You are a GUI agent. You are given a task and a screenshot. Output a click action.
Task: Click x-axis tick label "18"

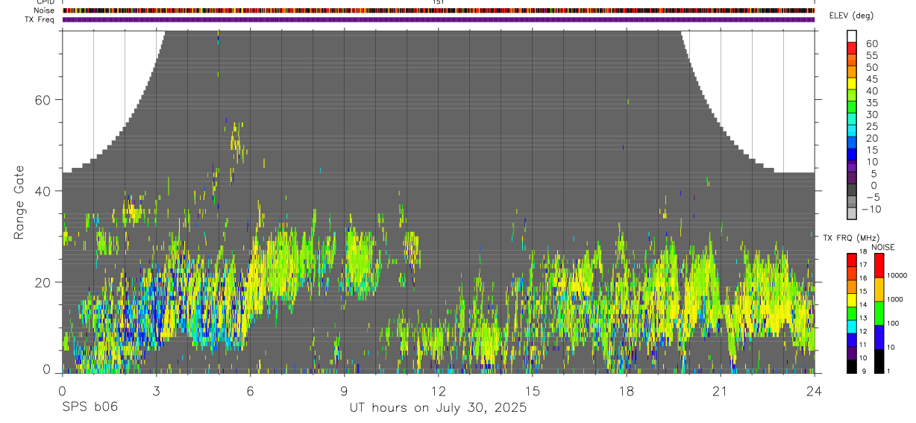point(627,390)
